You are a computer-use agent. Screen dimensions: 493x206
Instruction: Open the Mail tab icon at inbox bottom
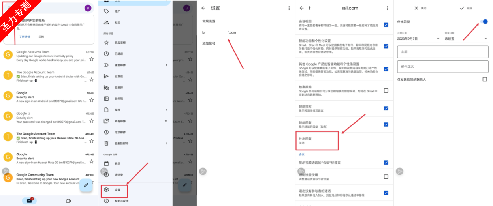pyautogui.click(x=29, y=200)
